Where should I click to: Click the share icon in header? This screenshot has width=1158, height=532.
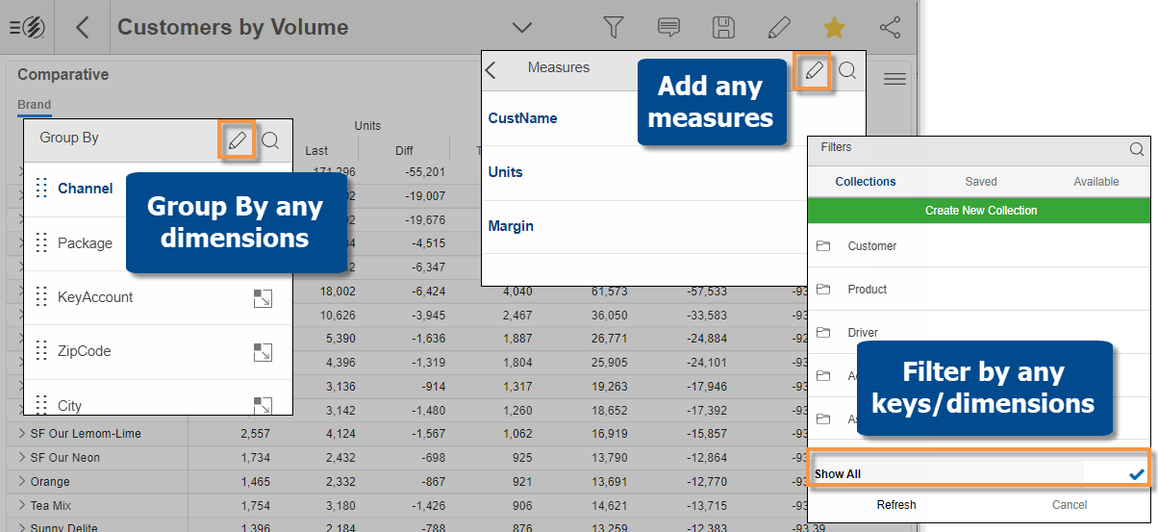(x=890, y=28)
